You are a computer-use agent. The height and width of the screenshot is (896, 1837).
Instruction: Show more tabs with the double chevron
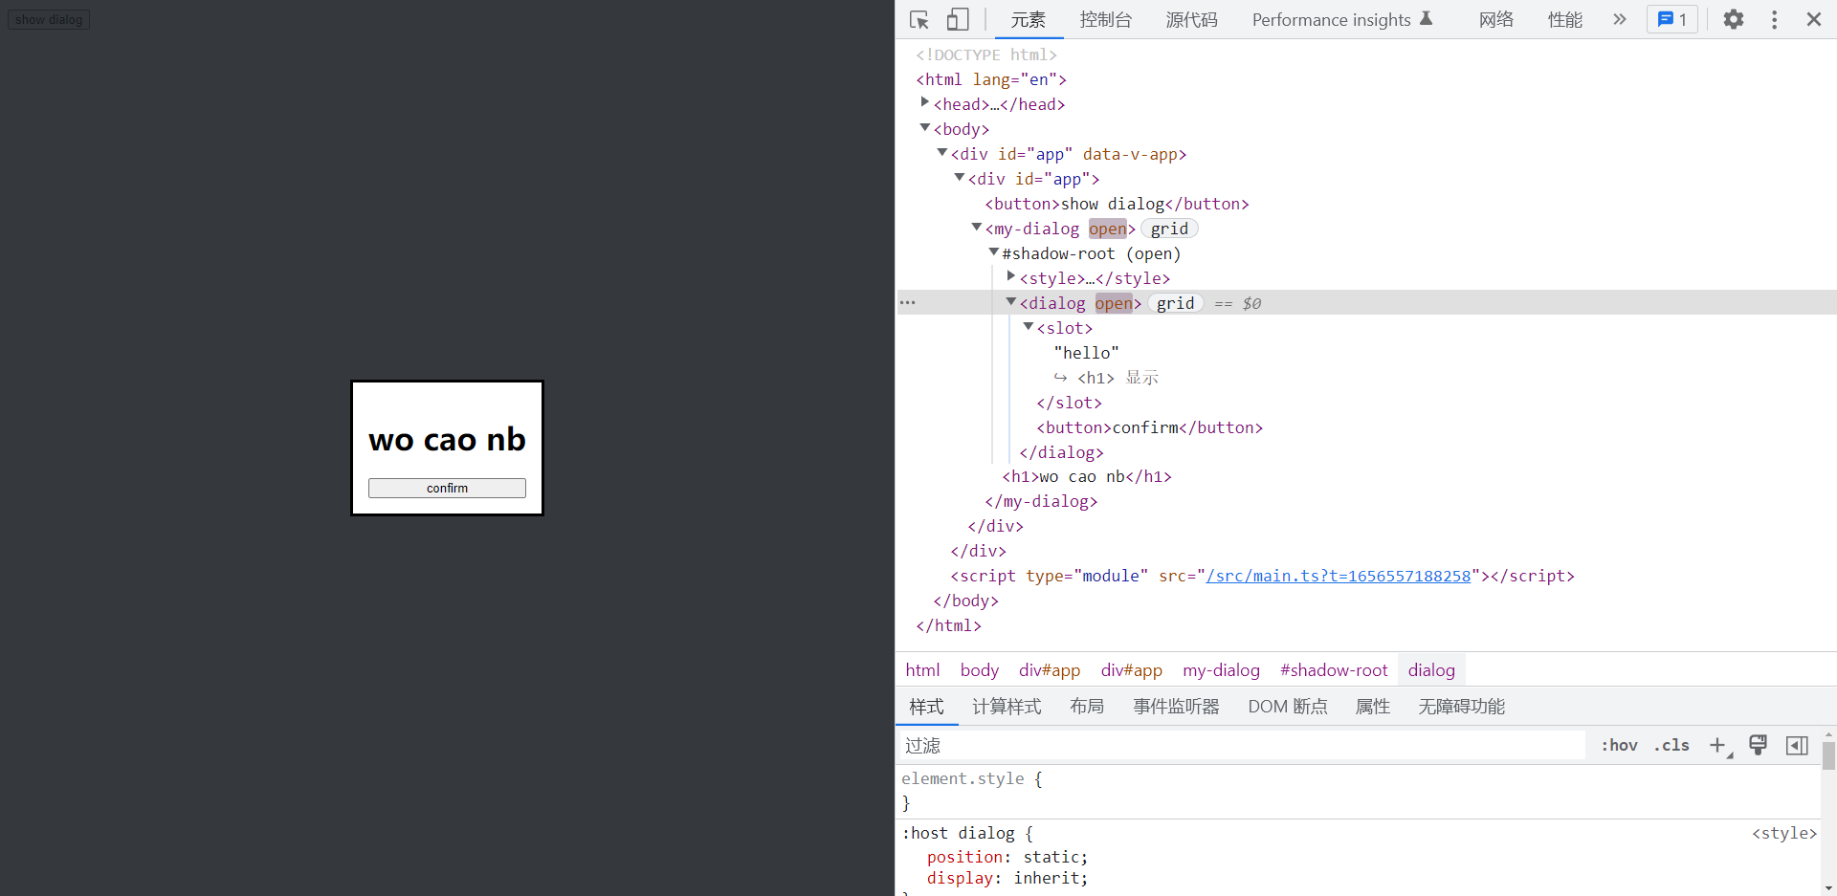(1619, 20)
